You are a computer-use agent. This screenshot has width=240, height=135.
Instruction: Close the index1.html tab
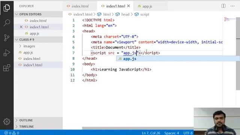click(129, 6)
